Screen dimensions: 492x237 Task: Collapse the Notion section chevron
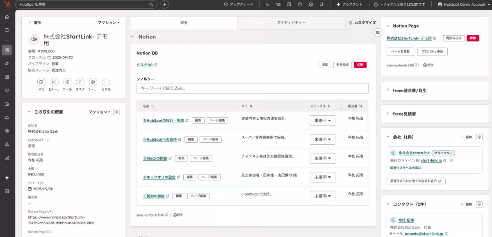tap(132, 37)
